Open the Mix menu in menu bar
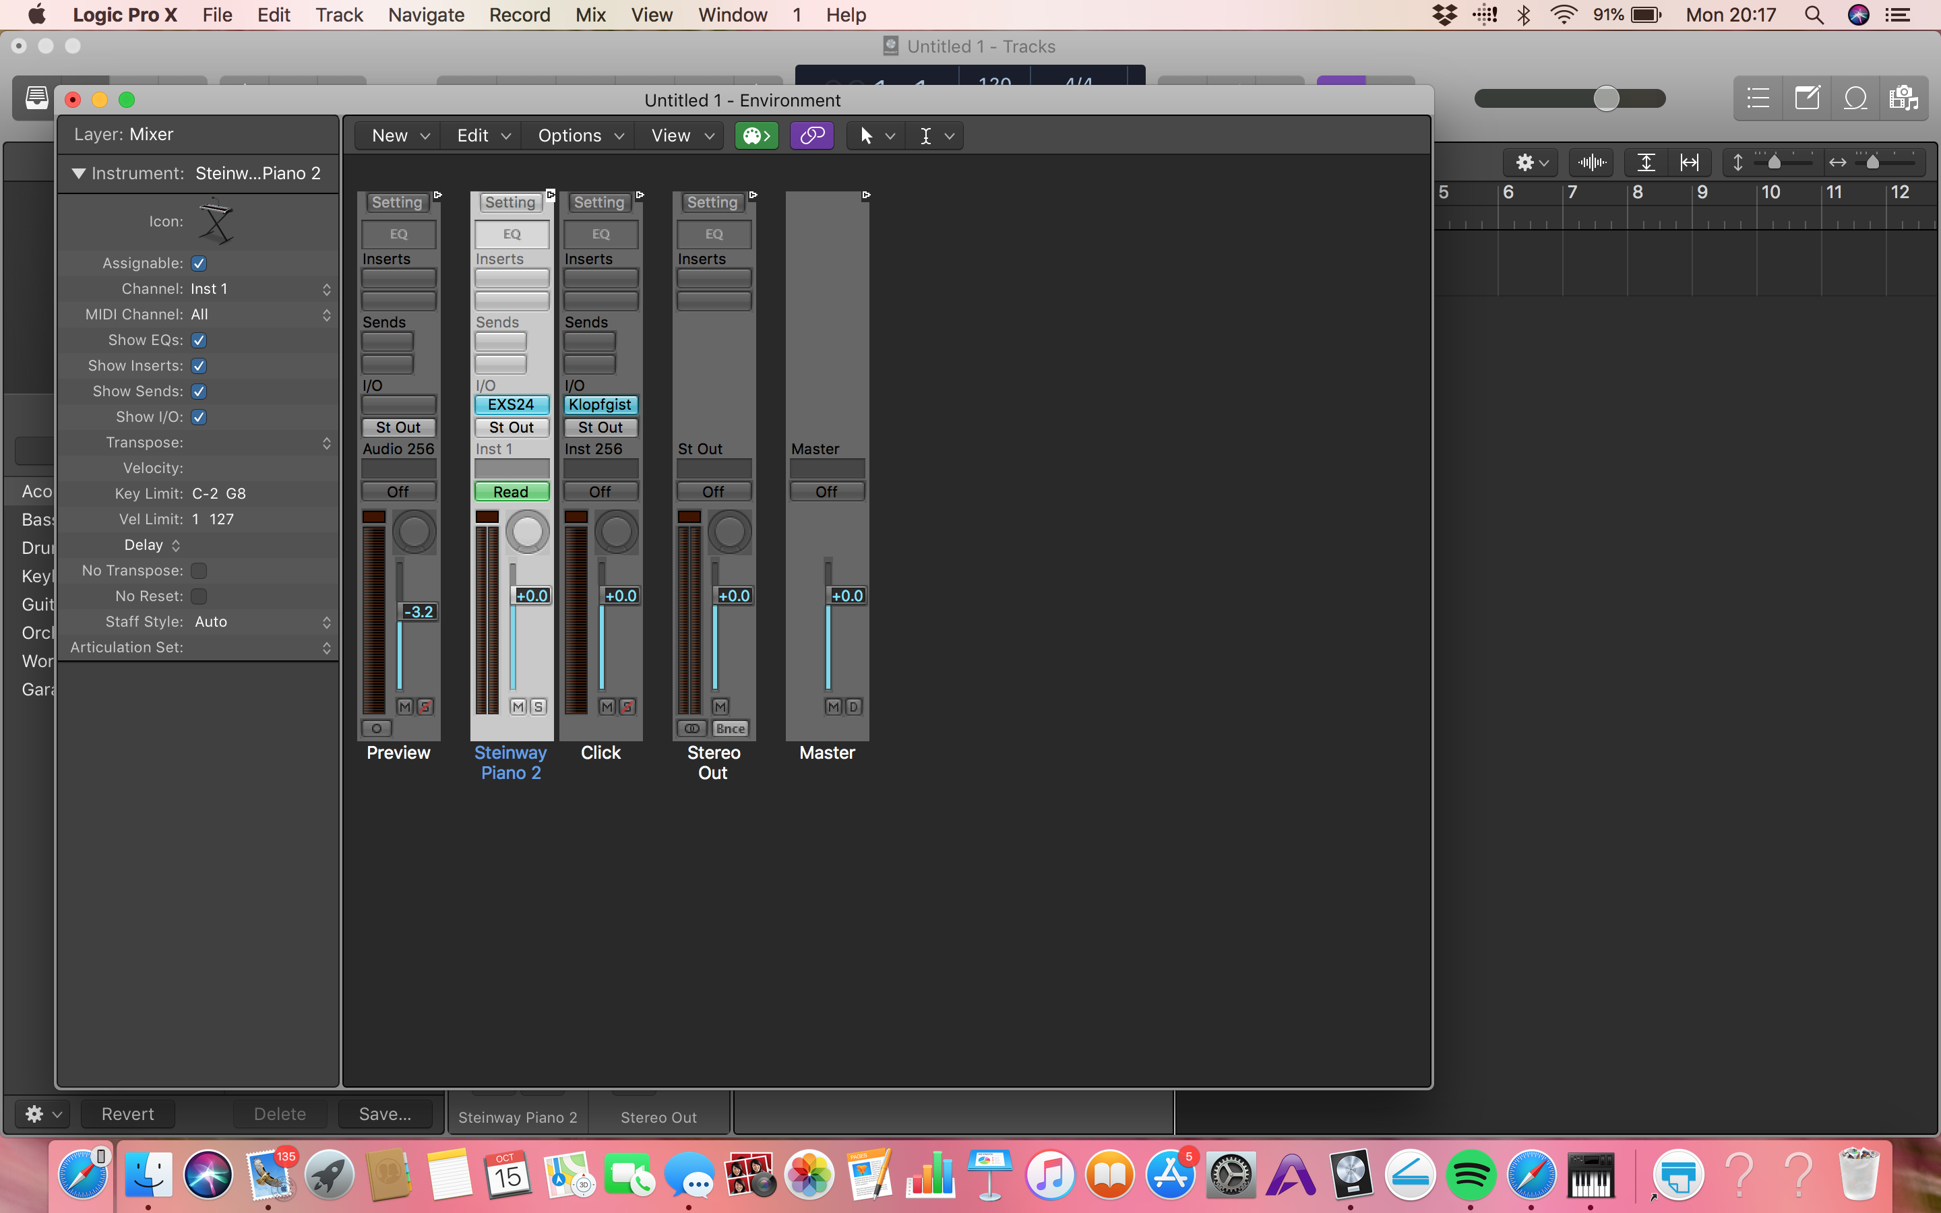 (590, 15)
